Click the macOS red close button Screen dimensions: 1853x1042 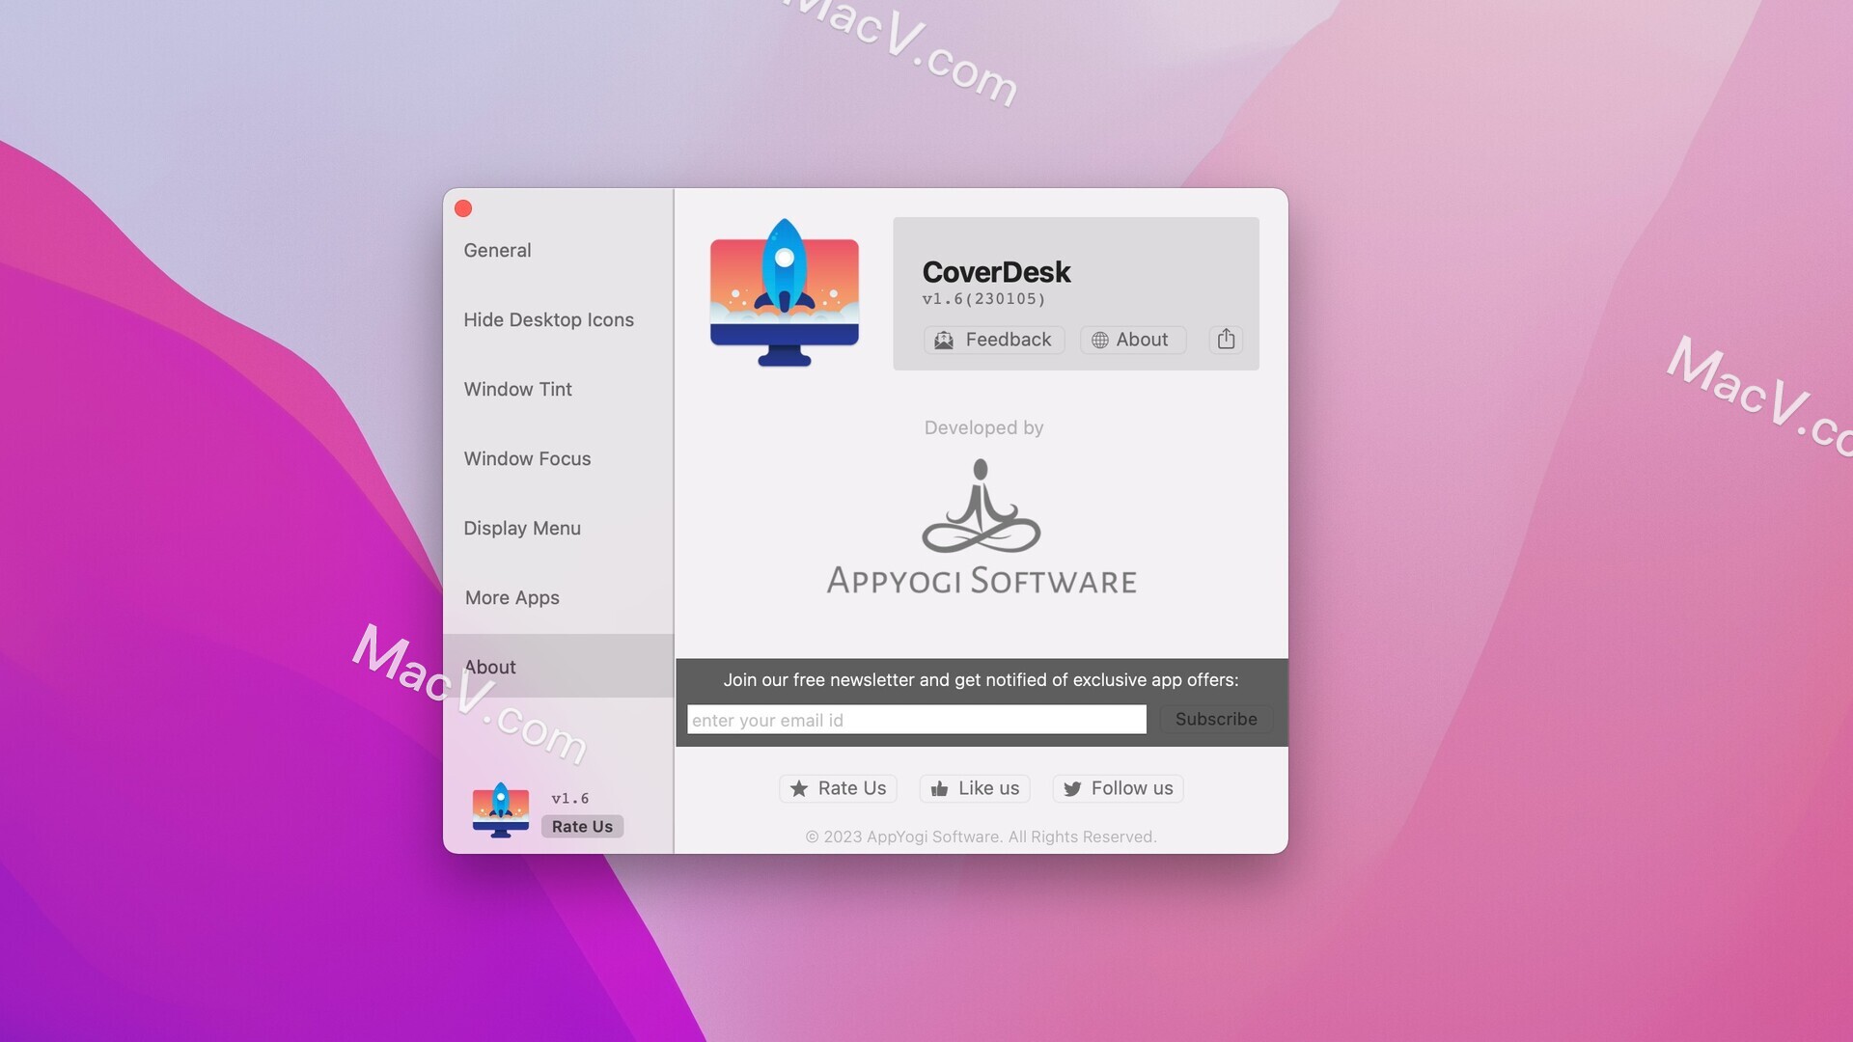(463, 207)
